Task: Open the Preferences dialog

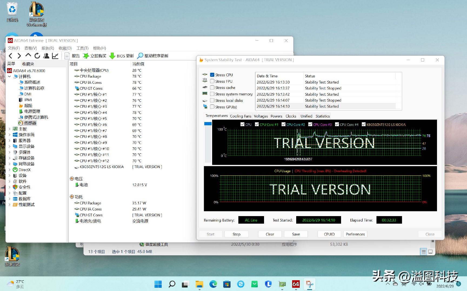Action: pyautogui.click(x=355, y=234)
